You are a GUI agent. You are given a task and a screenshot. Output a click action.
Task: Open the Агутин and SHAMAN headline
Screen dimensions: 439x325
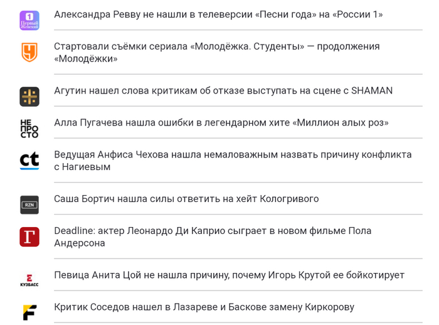coord(223,90)
